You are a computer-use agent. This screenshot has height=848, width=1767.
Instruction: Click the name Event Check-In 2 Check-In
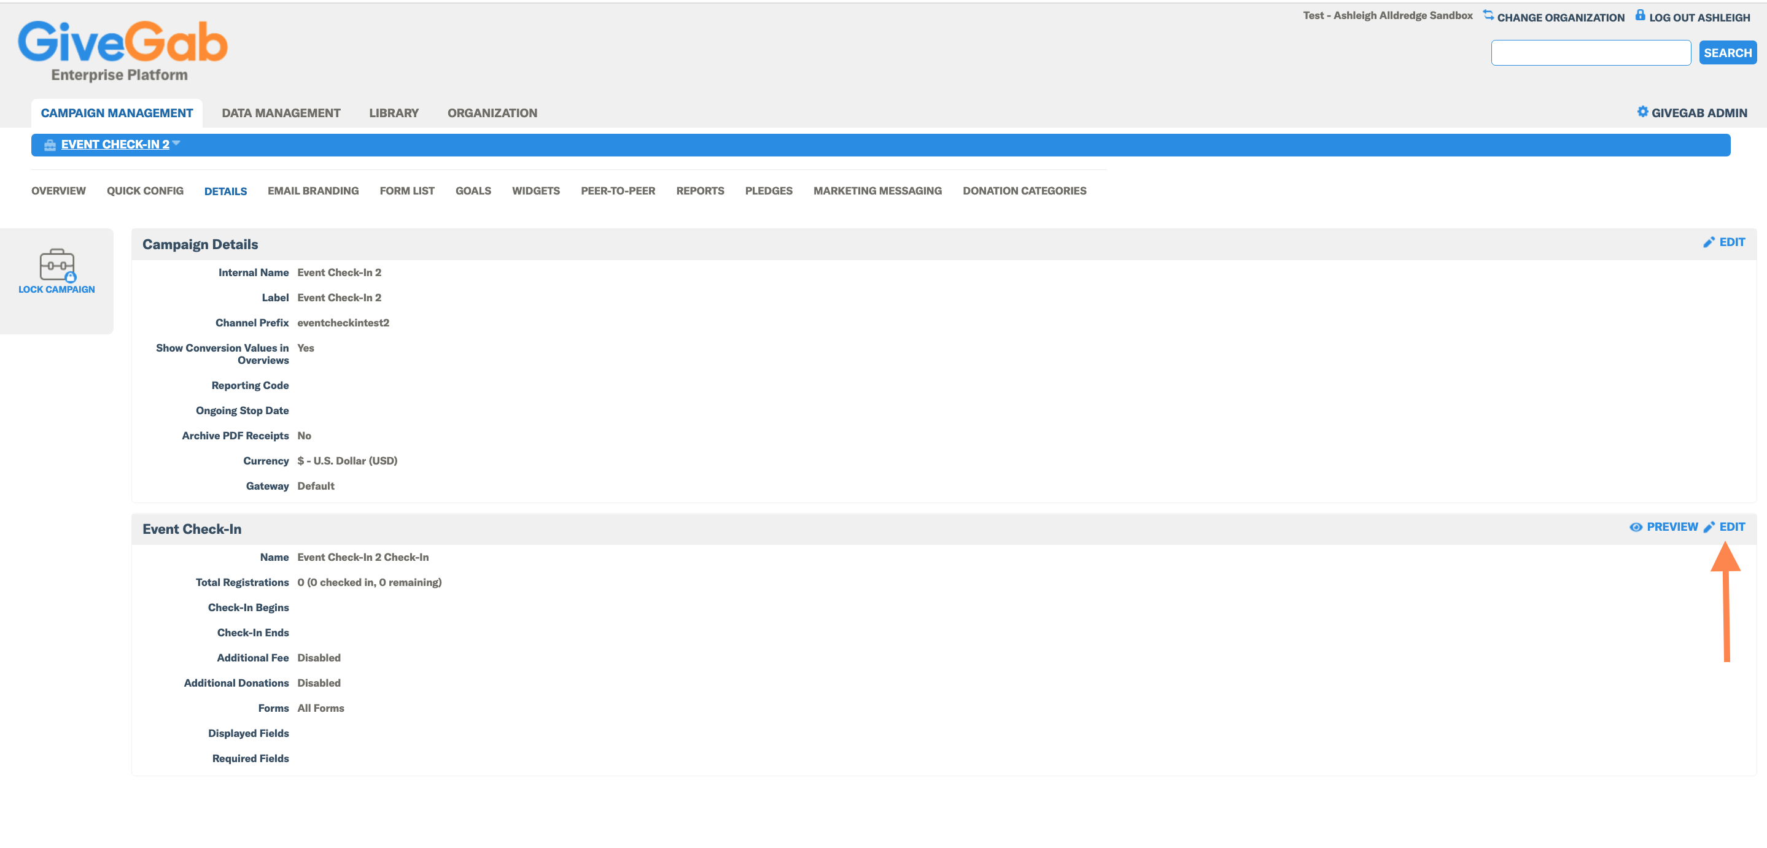363,557
